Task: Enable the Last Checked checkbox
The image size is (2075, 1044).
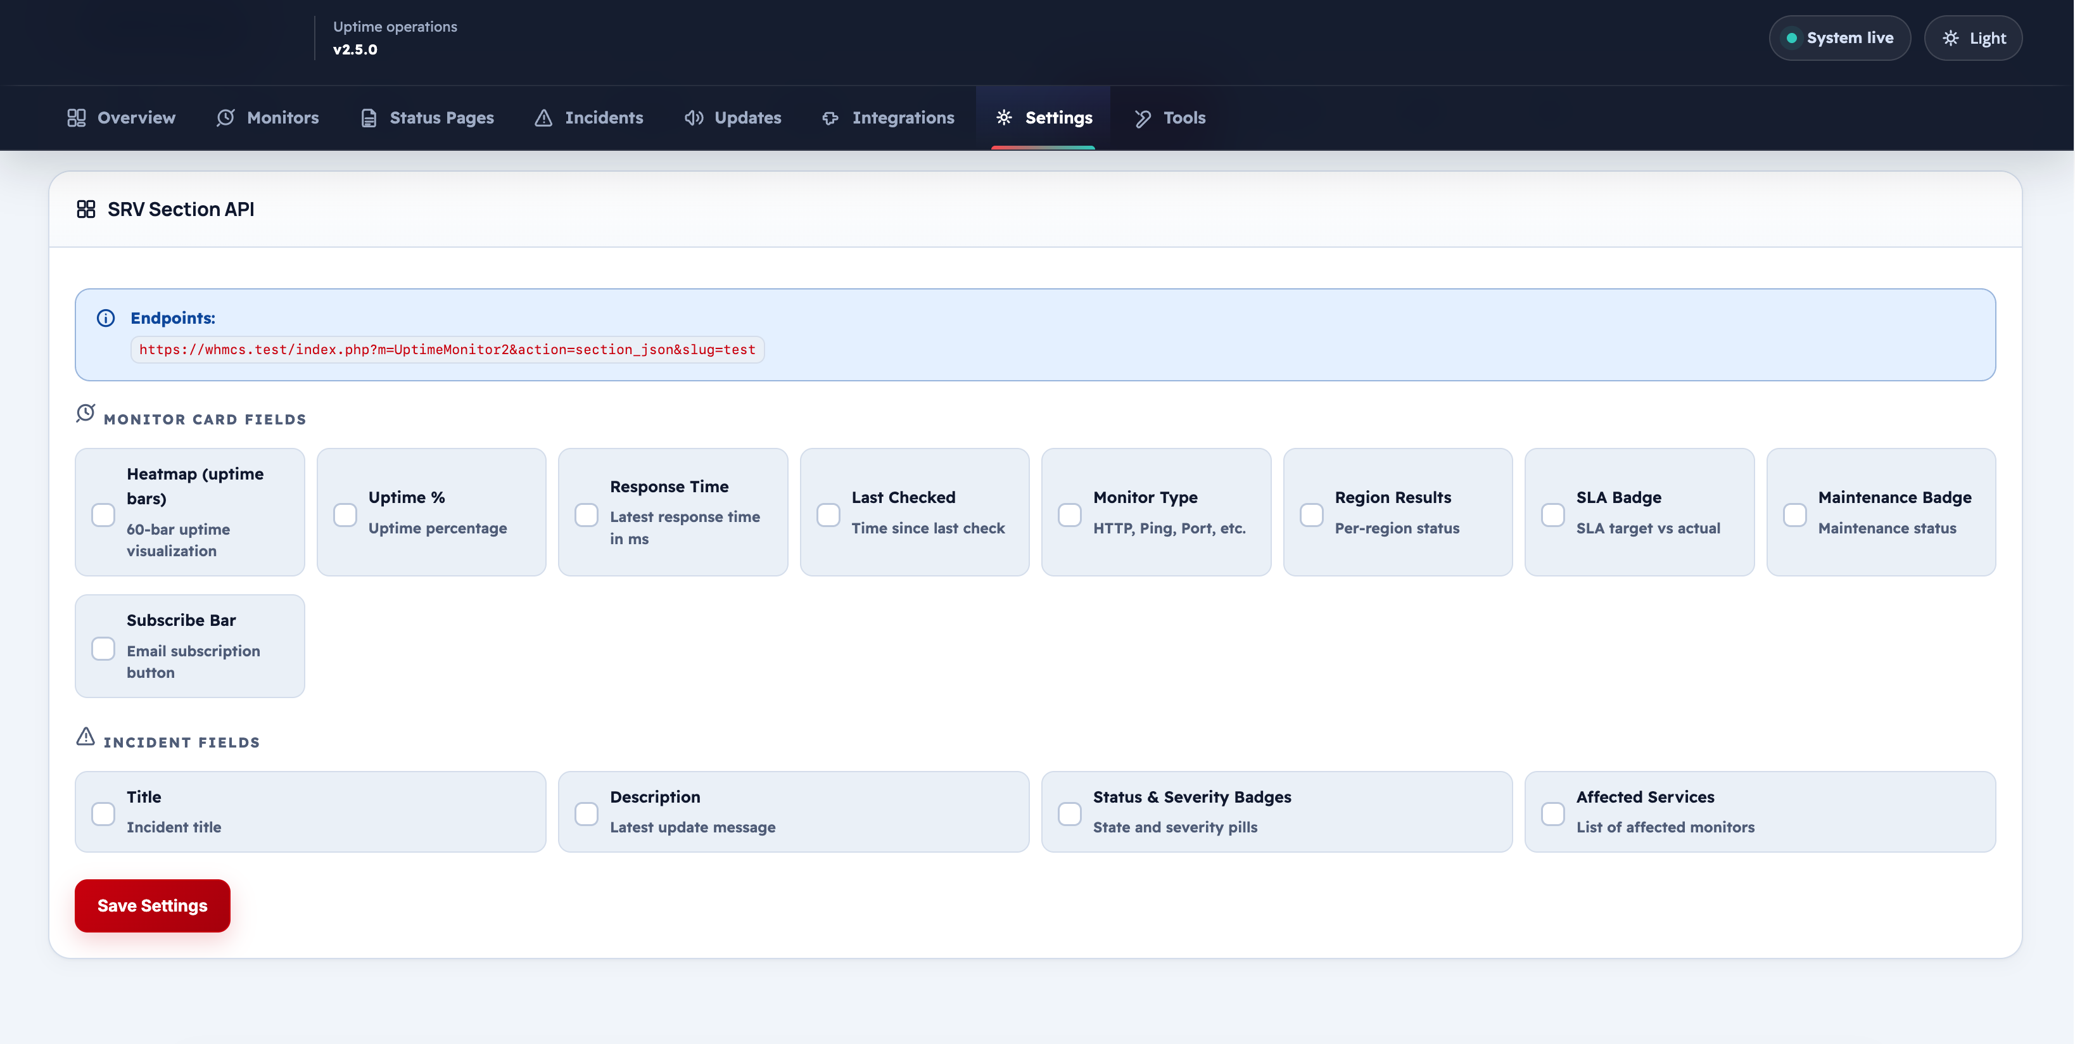Action: click(x=828, y=515)
